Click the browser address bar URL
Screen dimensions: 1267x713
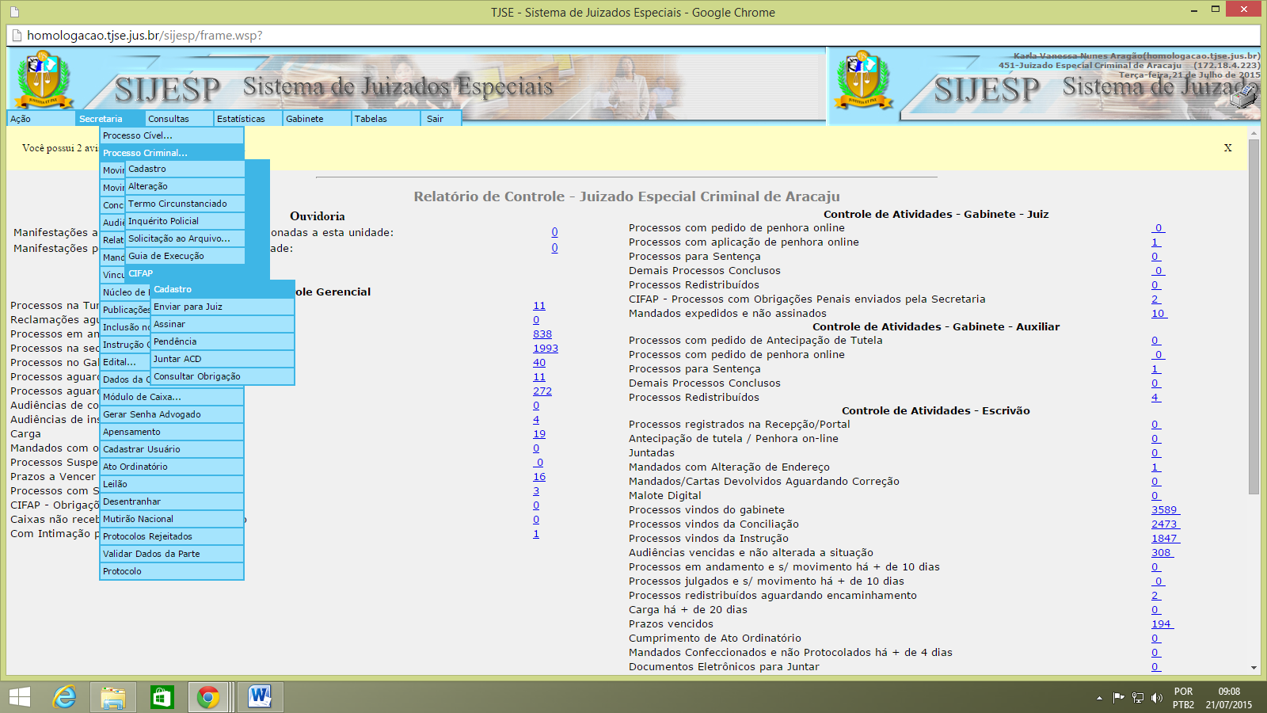144,36
